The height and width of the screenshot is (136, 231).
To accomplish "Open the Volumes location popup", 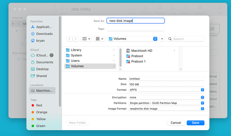I will (x=132, y=39).
